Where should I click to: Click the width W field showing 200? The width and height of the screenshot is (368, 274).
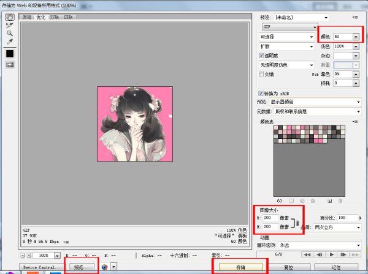pos(270,218)
